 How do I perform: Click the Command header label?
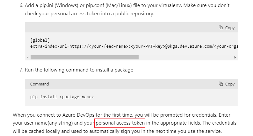(x=40, y=84)
